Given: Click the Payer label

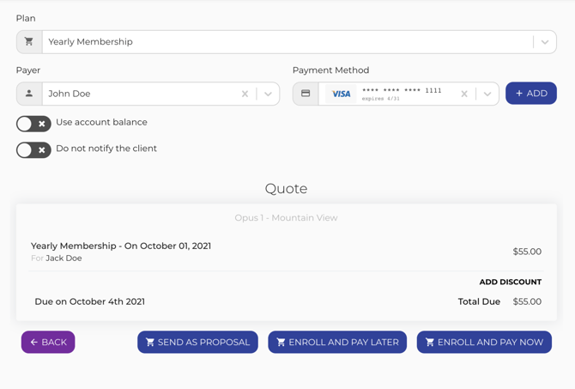Looking at the screenshot, I should click(x=28, y=70).
